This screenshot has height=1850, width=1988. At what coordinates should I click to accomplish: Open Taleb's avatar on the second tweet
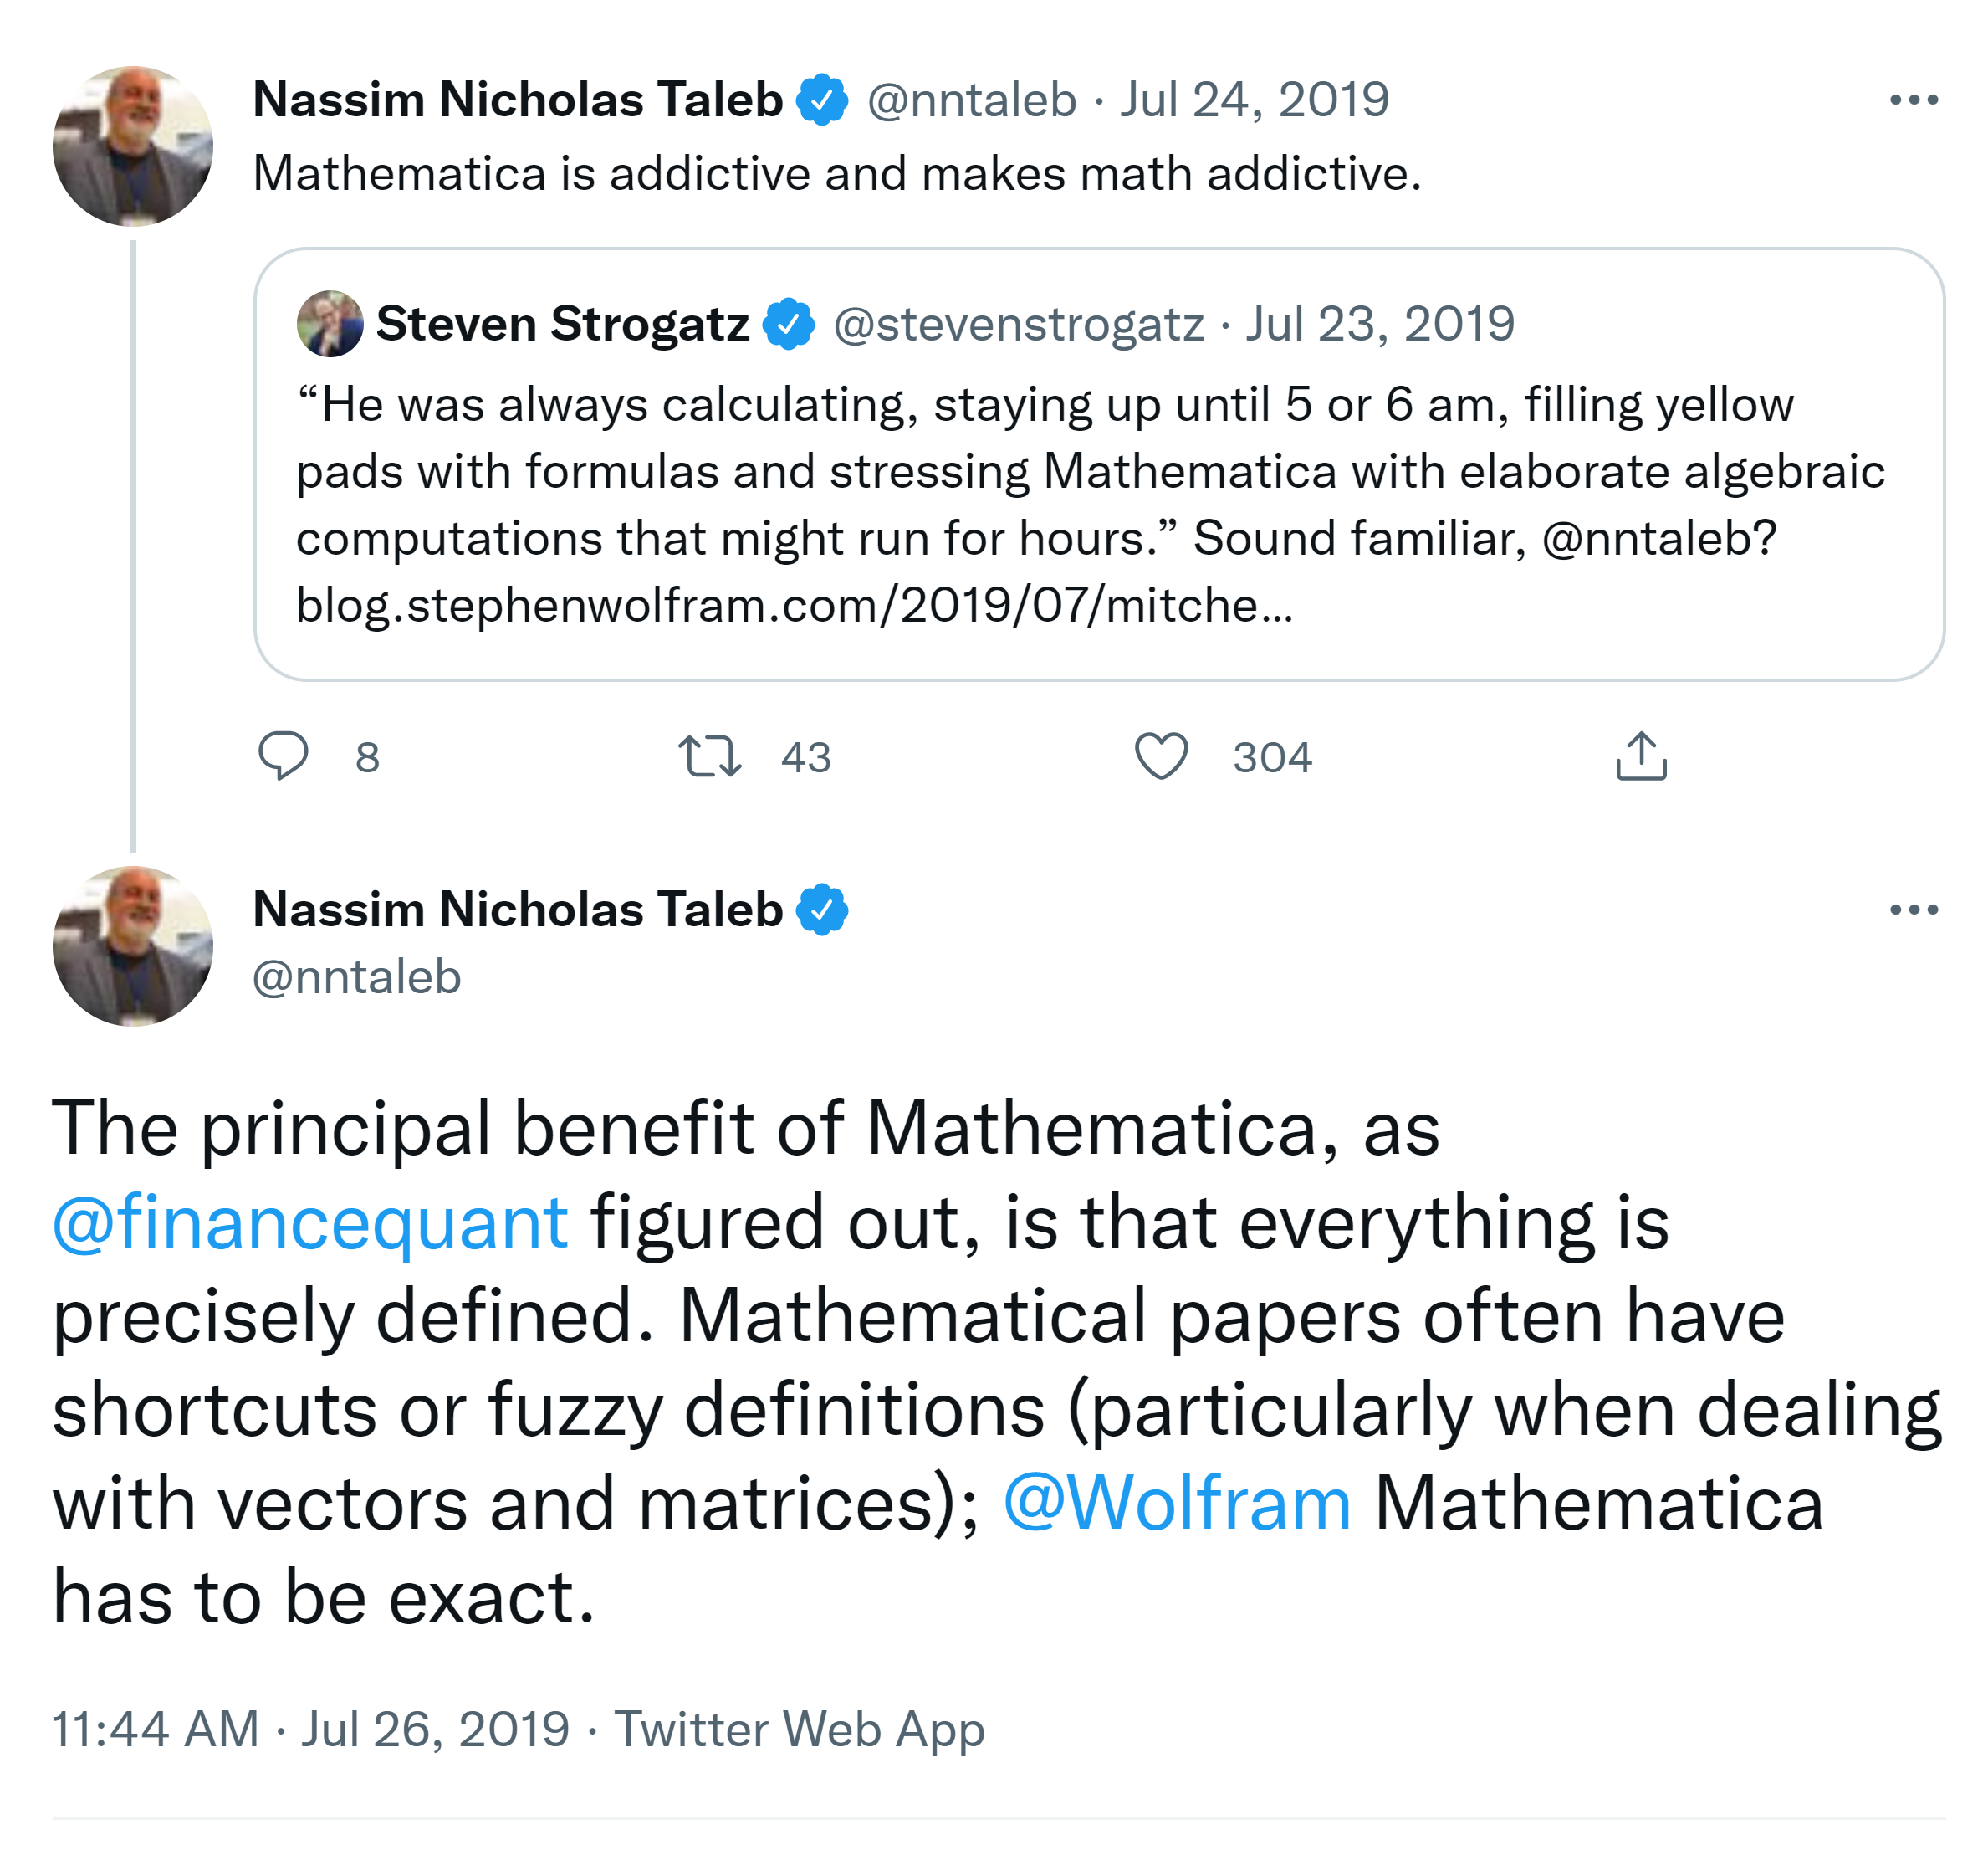[133, 945]
